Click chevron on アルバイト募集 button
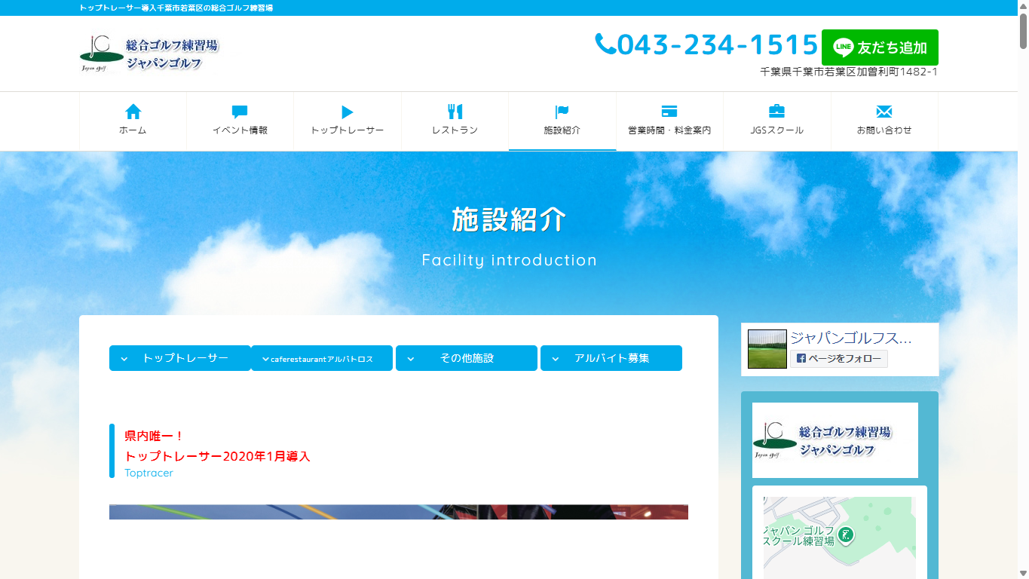The width and height of the screenshot is (1029, 579). point(556,359)
